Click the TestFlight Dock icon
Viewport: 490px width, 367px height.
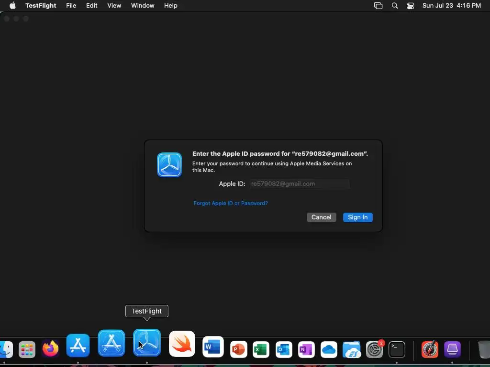pos(147,343)
